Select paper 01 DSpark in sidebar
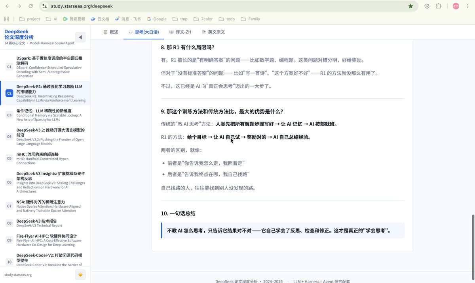475x283 pixels. click(45, 67)
